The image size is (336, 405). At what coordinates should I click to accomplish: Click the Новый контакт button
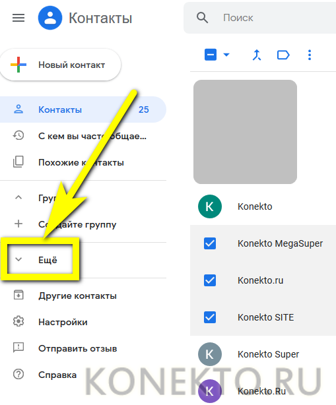pos(61,65)
